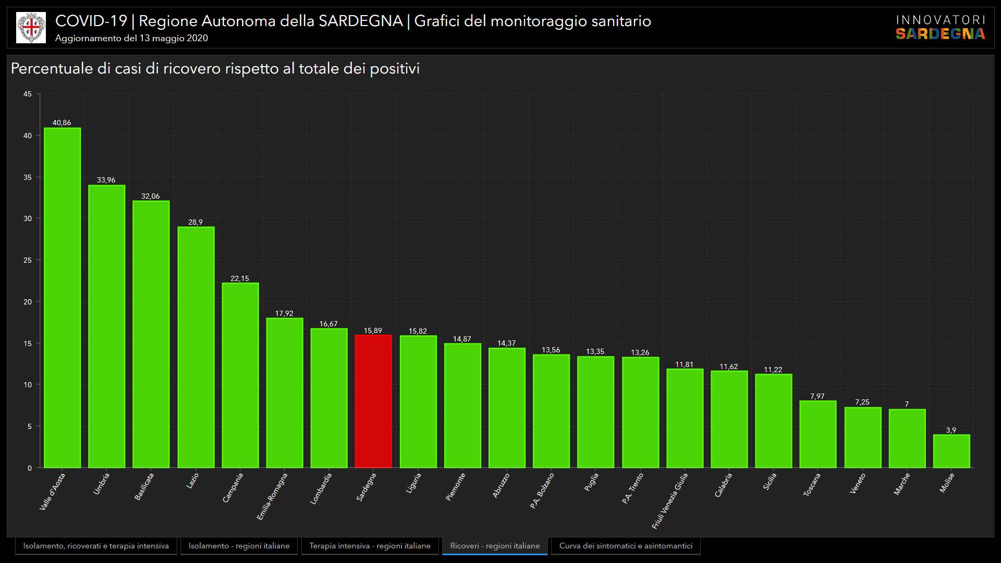Go to Curva dei sintomatici e asintomantici tab
The height and width of the screenshot is (563, 1001).
tap(626, 546)
